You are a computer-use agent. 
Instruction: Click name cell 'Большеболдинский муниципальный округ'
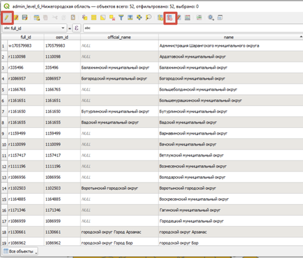(x=230, y=90)
